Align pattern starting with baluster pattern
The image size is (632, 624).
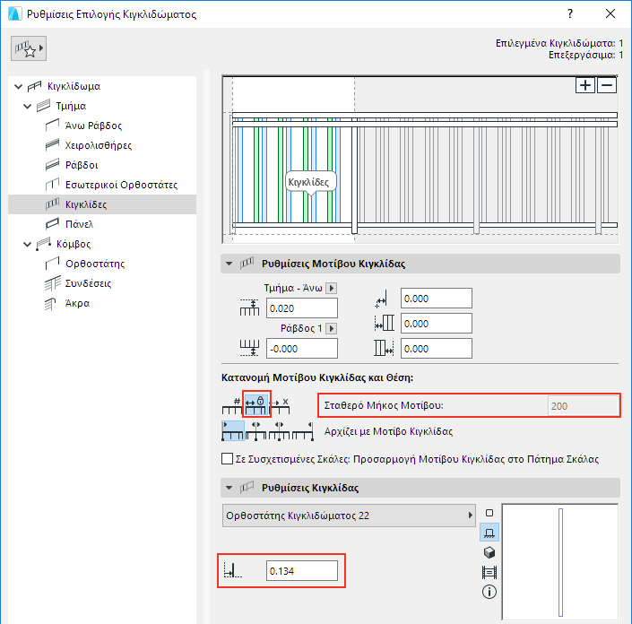(x=233, y=431)
